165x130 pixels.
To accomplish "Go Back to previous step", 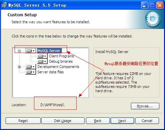I will click(98, 121).
